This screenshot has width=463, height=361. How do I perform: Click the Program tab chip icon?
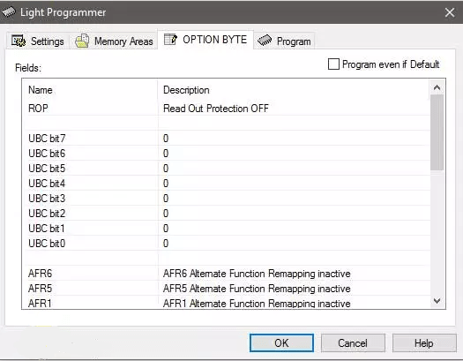pos(265,41)
